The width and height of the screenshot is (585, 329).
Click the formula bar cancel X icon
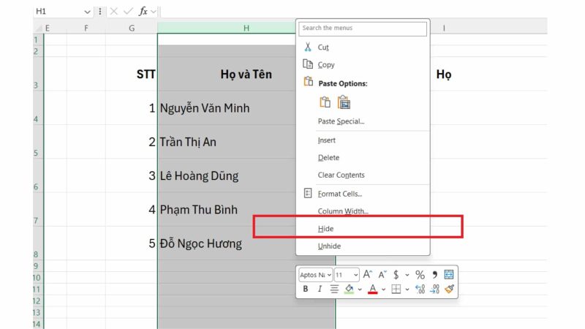pos(114,12)
